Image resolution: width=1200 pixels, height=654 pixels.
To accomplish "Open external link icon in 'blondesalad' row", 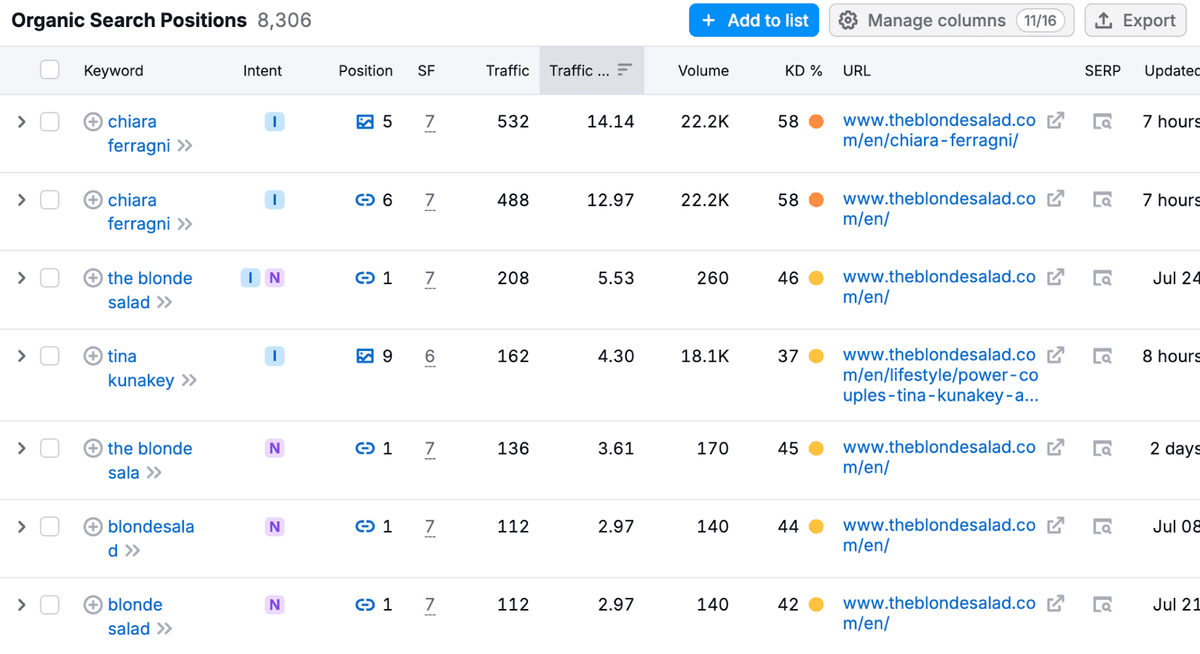I will pyautogui.click(x=1056, y=526).
